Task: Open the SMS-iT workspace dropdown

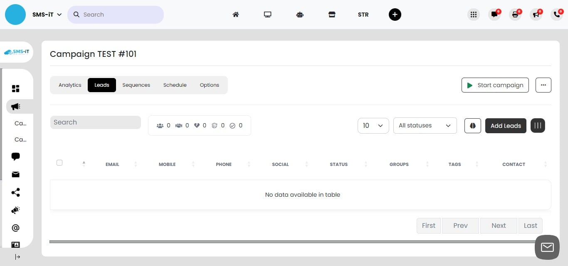Action: pos(47,14)
